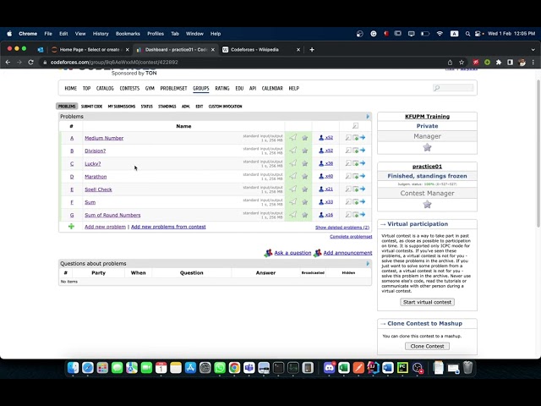Click green plus icon in Sum of Round Numbers row
541x406 pixels.
(x=355, y=214)
